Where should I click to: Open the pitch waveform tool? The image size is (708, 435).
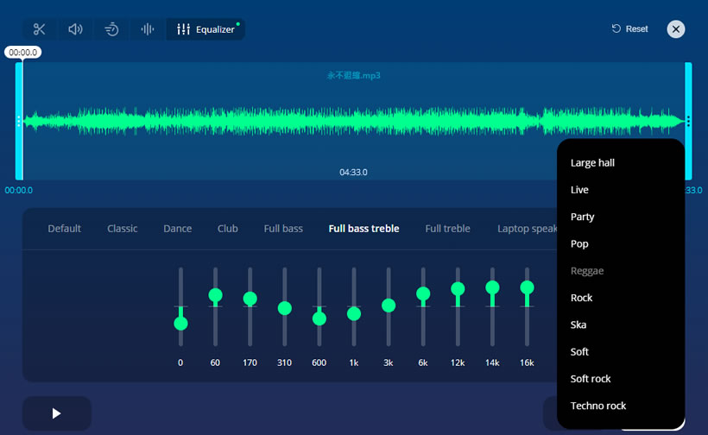point(148,29)
